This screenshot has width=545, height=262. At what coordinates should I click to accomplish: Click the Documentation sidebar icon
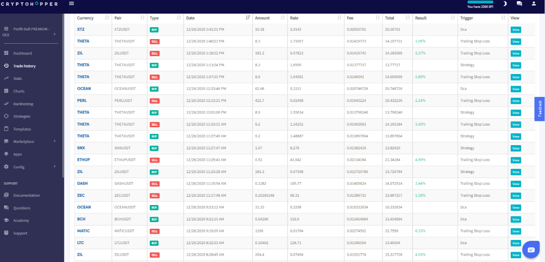pyautogui.click(x=6, y=195)
